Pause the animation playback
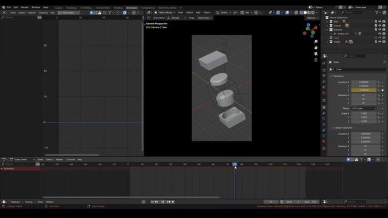The image size is (388, 218). pos(162,202)
